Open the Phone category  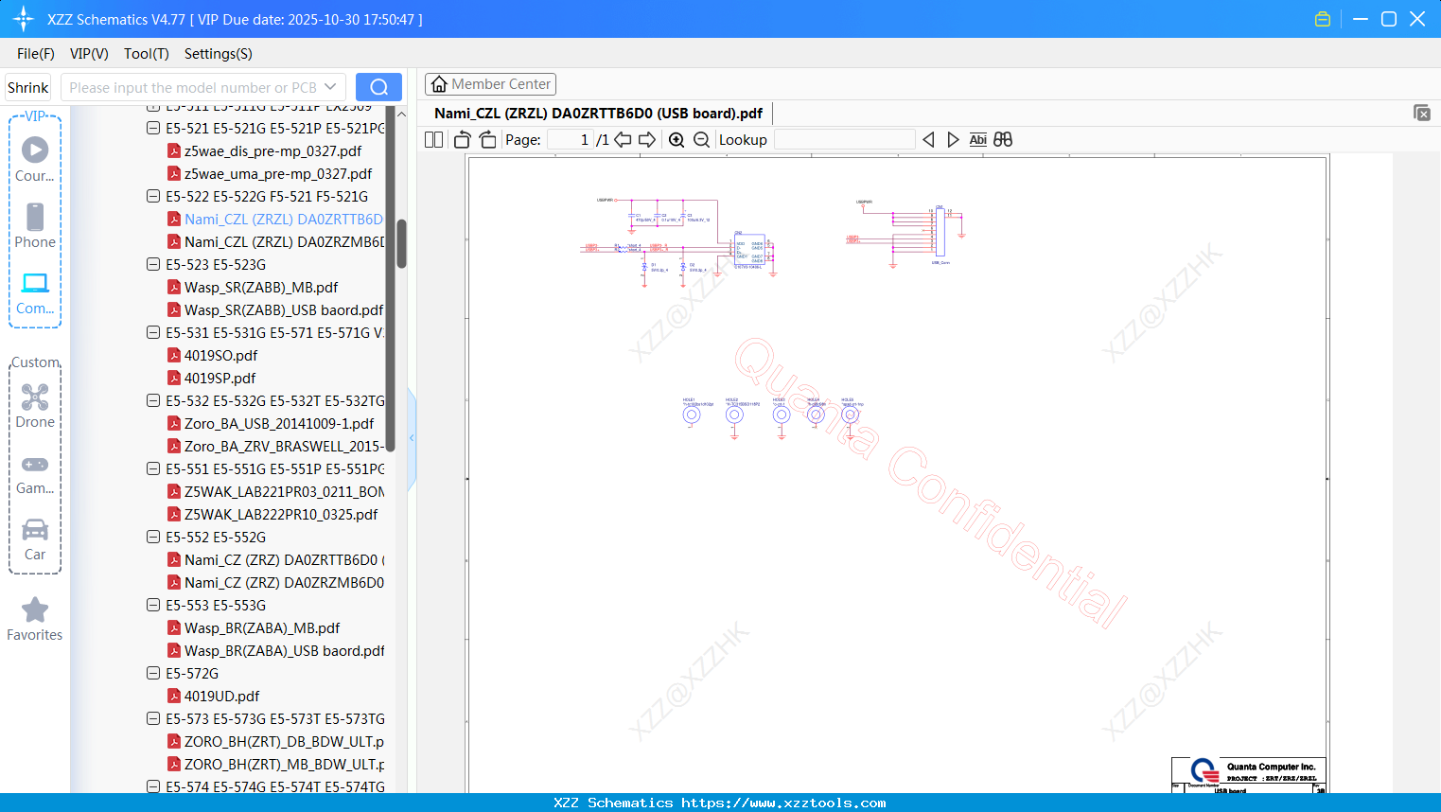tap(35, 225)
